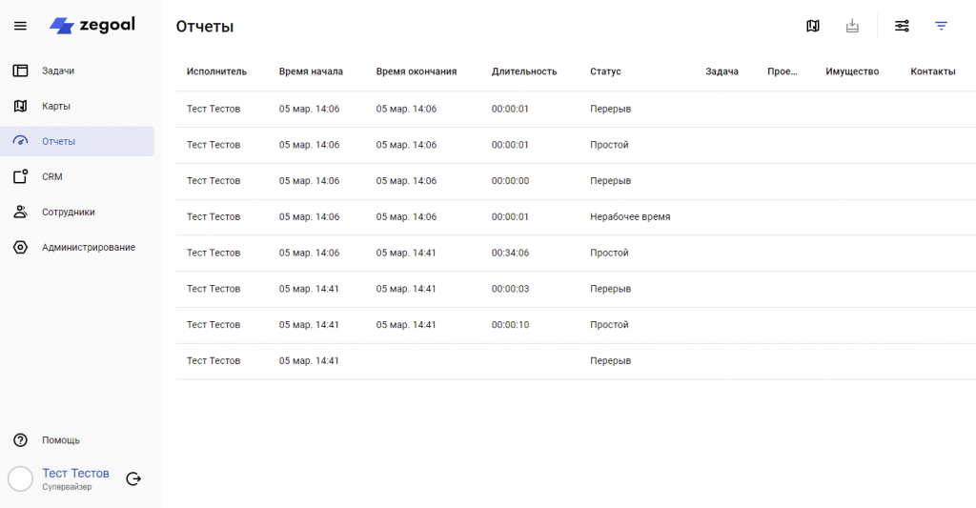This screenshot has height=508, width=976.
Task: Click Тест Тестов profile name link
Action: point(75,473)
